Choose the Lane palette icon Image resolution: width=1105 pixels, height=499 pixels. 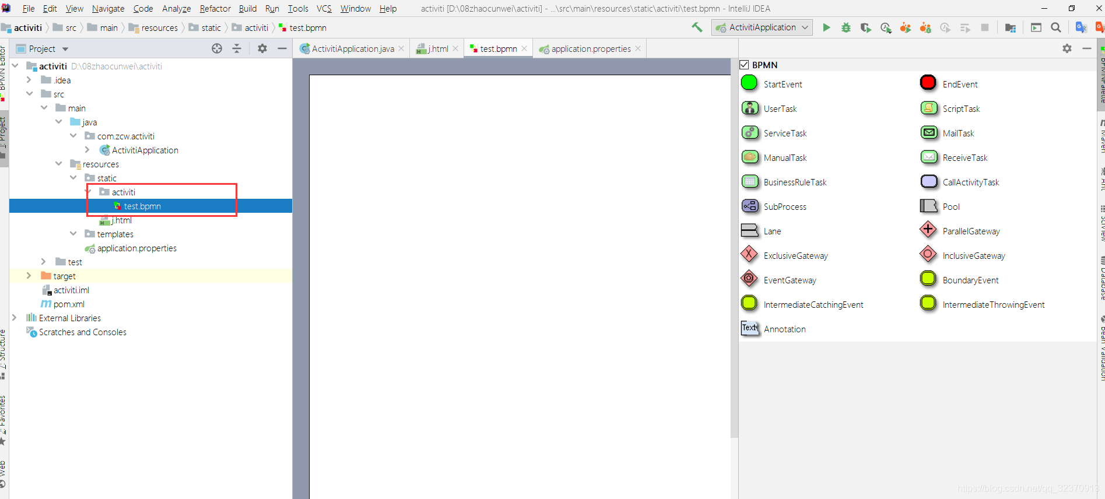[750, 231]
